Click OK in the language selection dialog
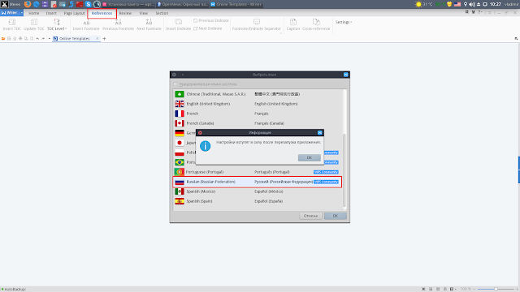Screen dimensions: 520x292 tap(336, 216)
